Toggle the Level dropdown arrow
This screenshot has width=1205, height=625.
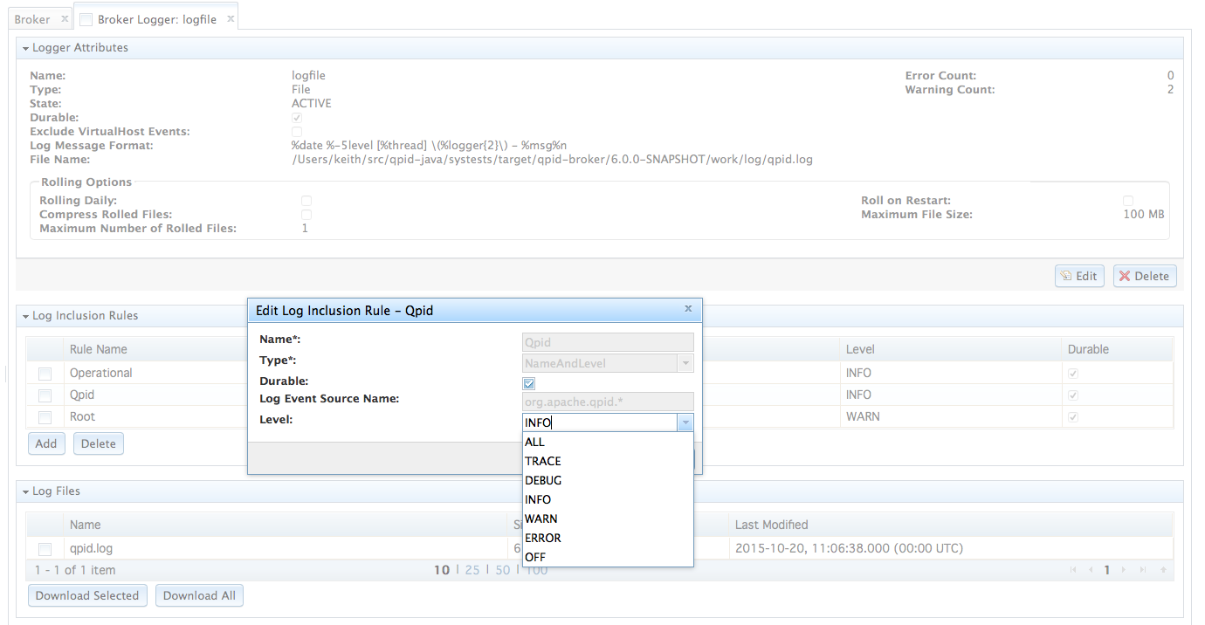tap(685, 422)
